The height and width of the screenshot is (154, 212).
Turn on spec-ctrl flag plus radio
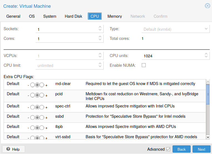pyautogui.click(x=42, y=107)
